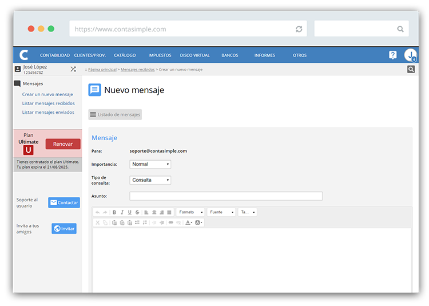
Task: Click the Renovar plan button
Action: point(63,144)
